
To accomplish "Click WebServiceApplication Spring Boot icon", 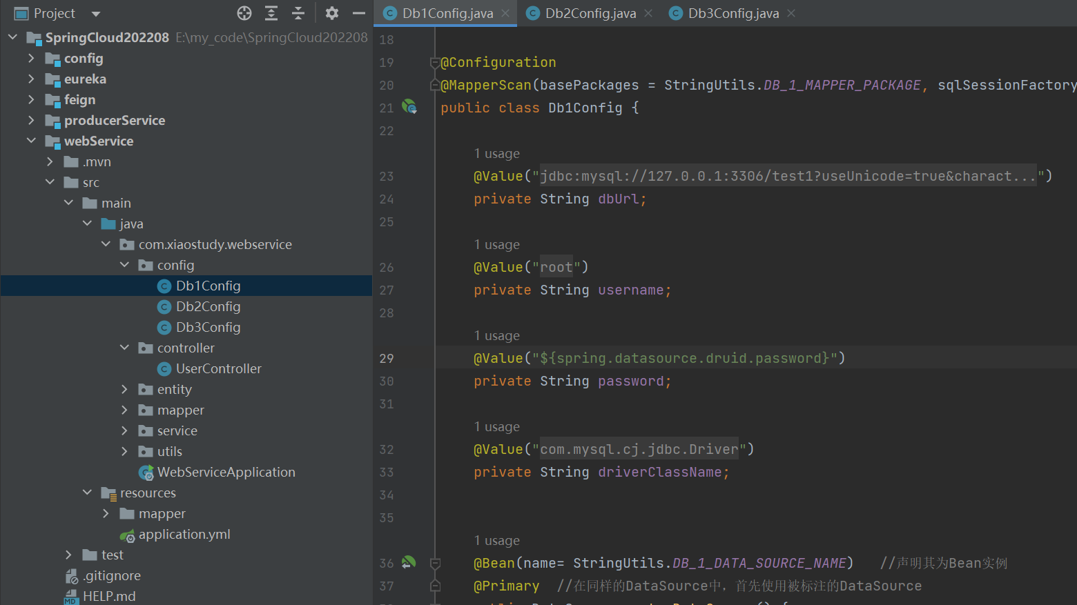I will (x=146, y=473).
